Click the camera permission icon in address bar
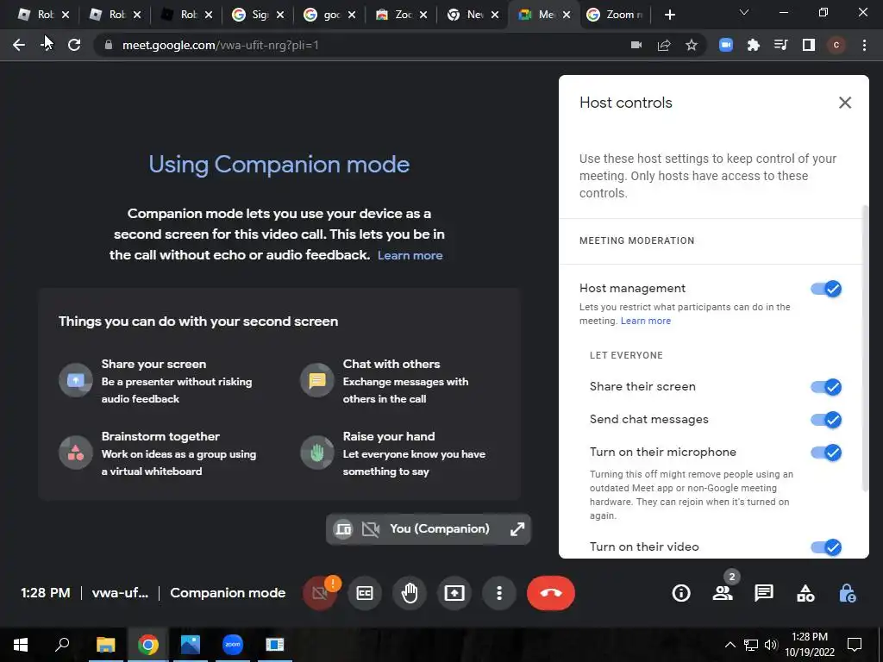 636,45
